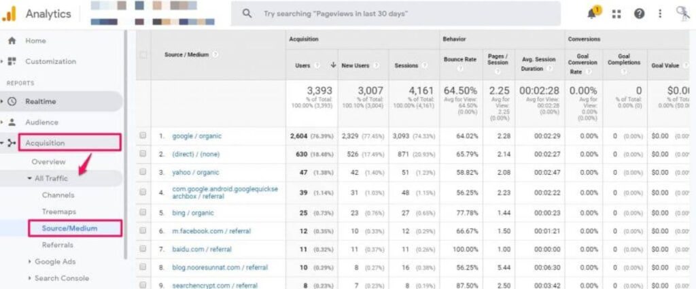The width and height of the screenshot is (696, 289).
Task: Select the Source/Medium report
Action: point(70,228)
